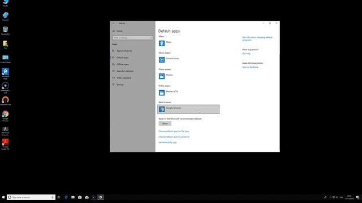Click the Reset button
The image size is (362, 203).
[165, 123]
